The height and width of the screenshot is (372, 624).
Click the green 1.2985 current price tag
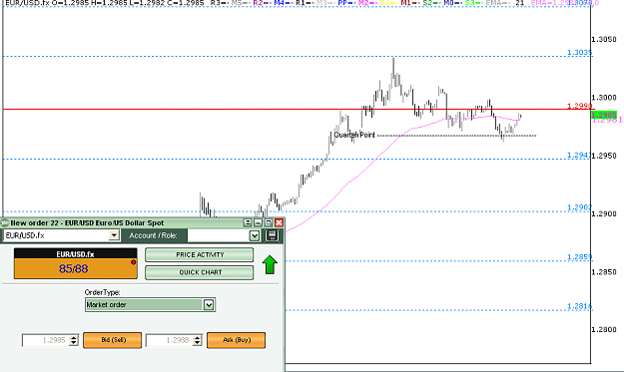[x=604, y=116]
